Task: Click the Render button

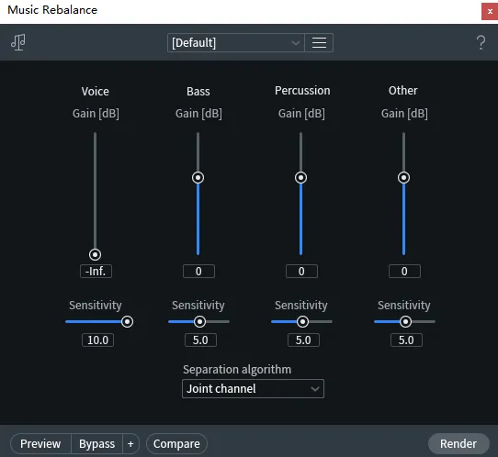Action: (x=458, y=443)
